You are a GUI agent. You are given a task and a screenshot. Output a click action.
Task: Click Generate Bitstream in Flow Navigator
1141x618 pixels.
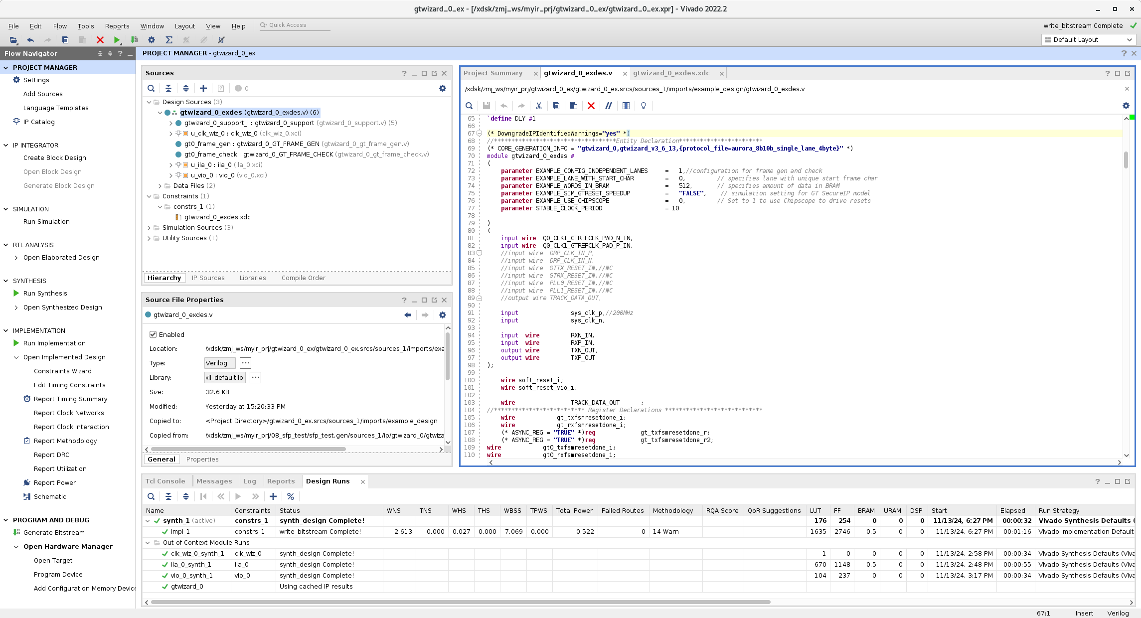(54, 533)
